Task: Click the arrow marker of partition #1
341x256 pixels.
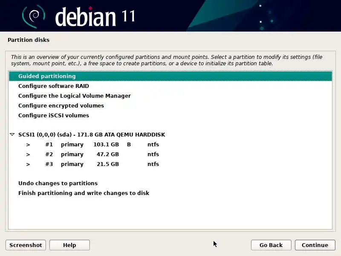Action: click(28, 145)
